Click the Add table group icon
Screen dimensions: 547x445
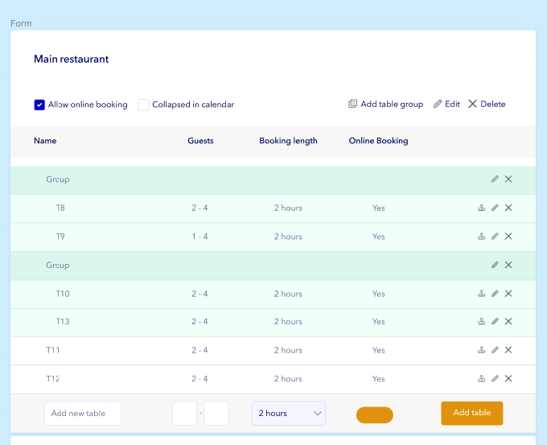(x=352, y=104)
